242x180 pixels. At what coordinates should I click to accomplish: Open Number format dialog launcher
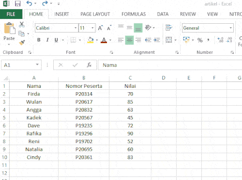232,52
